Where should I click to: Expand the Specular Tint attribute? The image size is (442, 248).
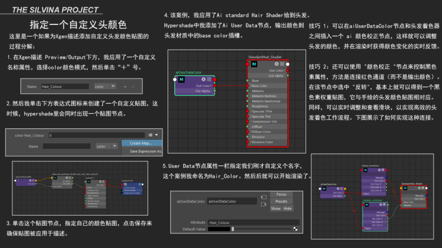click(250, 116)
